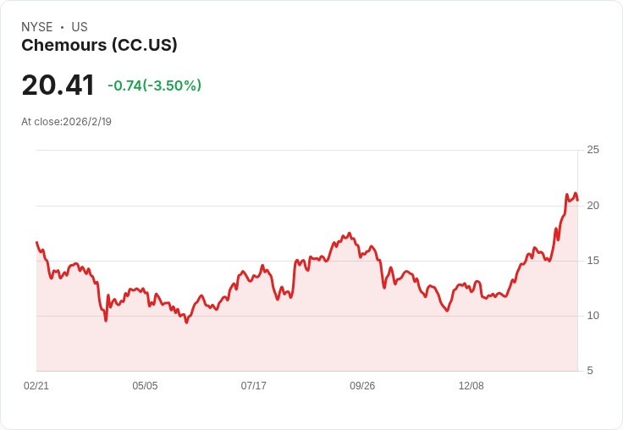Screen dimensions: 623x430
Task: Click the chart line's starting point at 02/21
Action: 36,242
